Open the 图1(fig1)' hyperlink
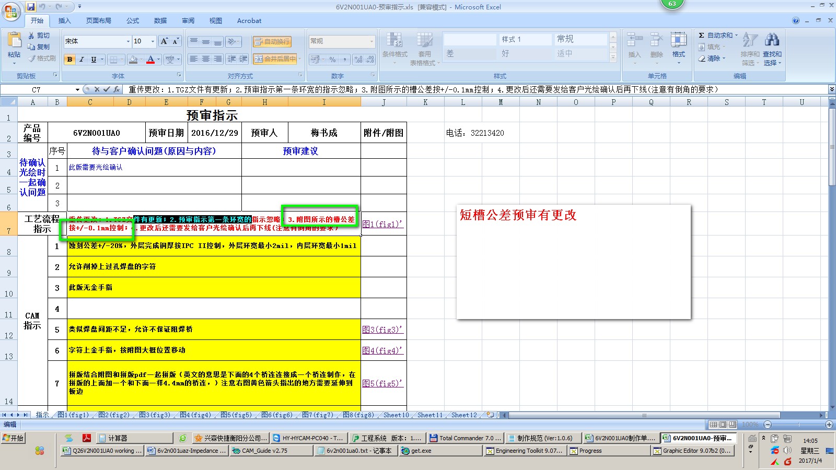The width and height of the screenshot is (836, 470). pos(382,224)
